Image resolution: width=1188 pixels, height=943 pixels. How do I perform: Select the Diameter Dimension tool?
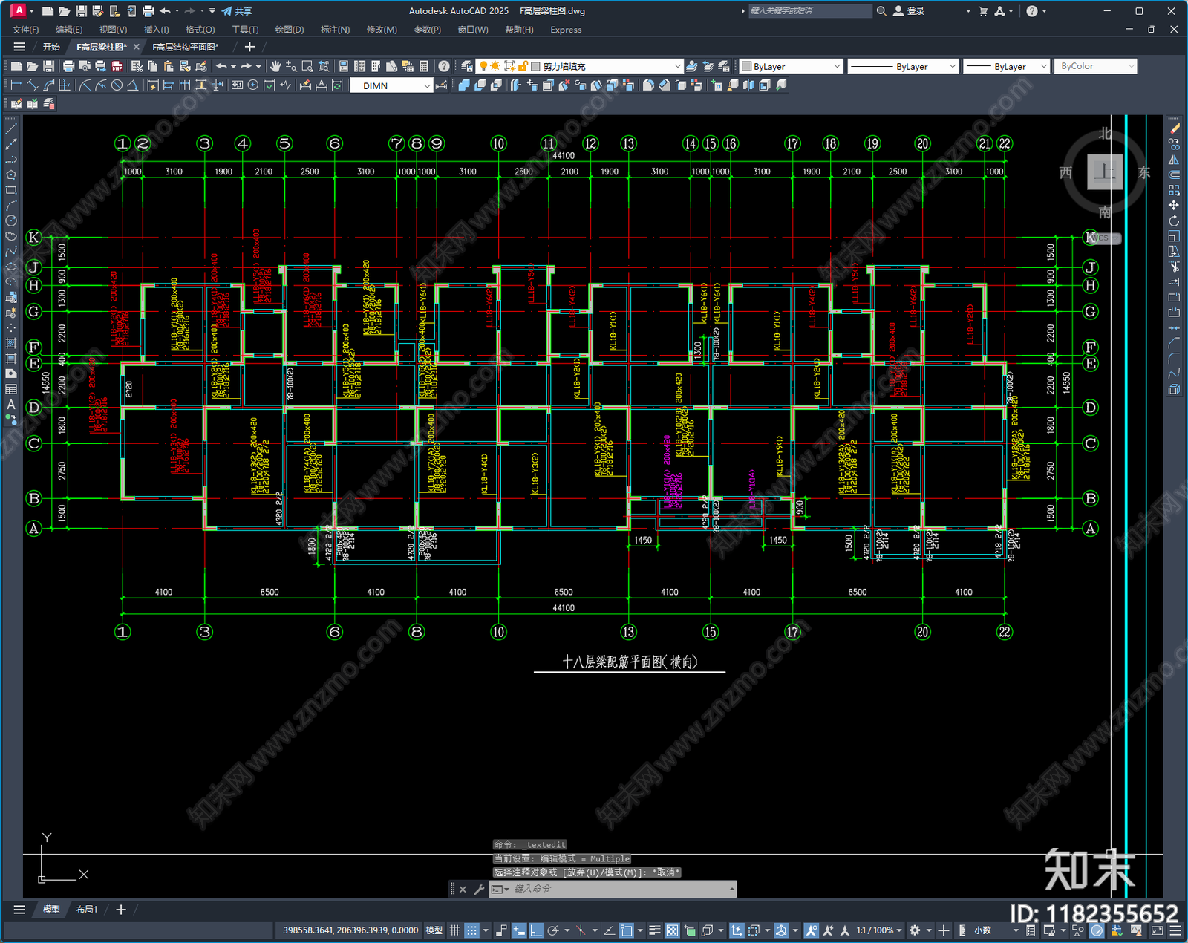(x=117, y=85)
